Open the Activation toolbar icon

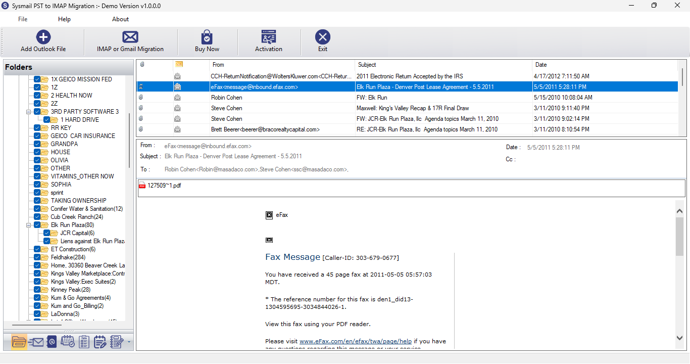click(x=269, y=37)
